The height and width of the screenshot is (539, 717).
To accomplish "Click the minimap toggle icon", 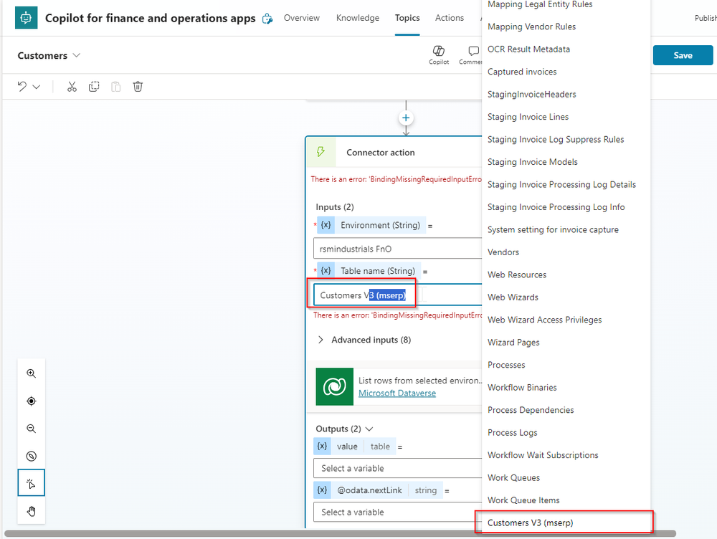I will pyautogui.click(x=31, y=456).
